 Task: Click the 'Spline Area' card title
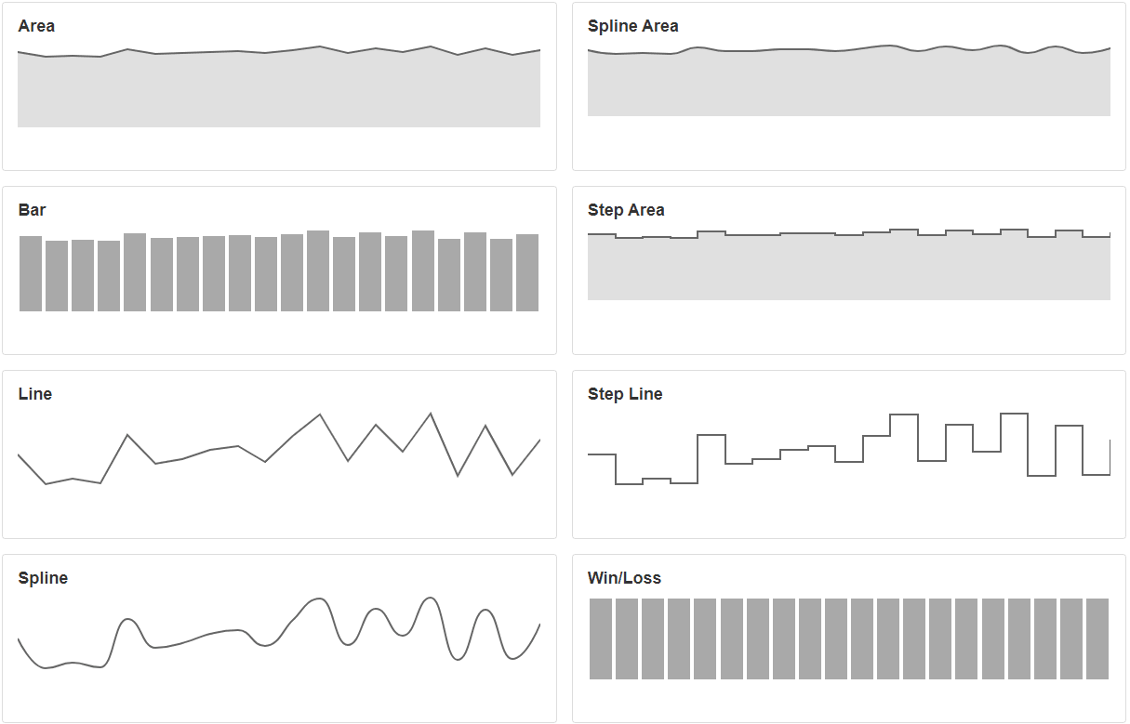(633, 26)
